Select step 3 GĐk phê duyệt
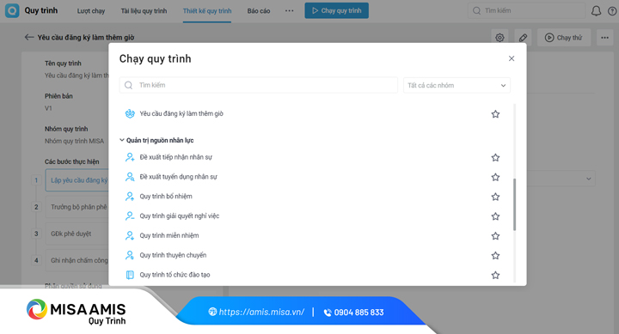Image resolution: width=619 pixels, height=334 pixels. click(77, 234)
